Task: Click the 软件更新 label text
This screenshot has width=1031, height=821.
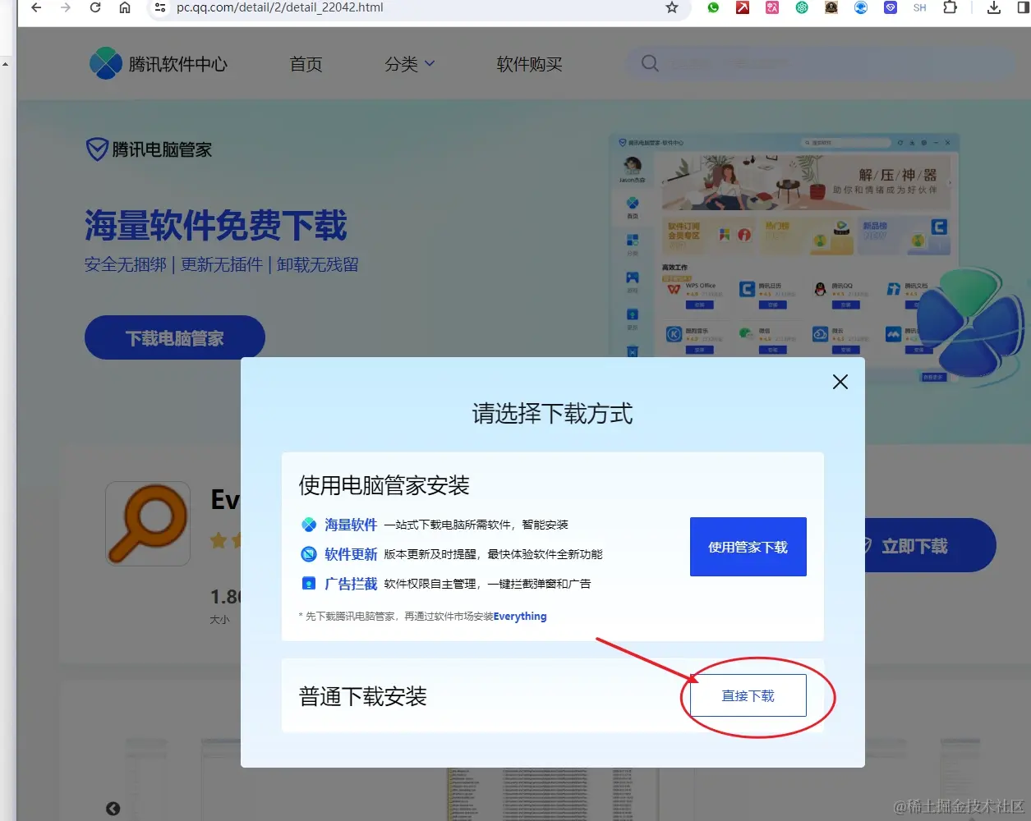Action: pos(351,554)
